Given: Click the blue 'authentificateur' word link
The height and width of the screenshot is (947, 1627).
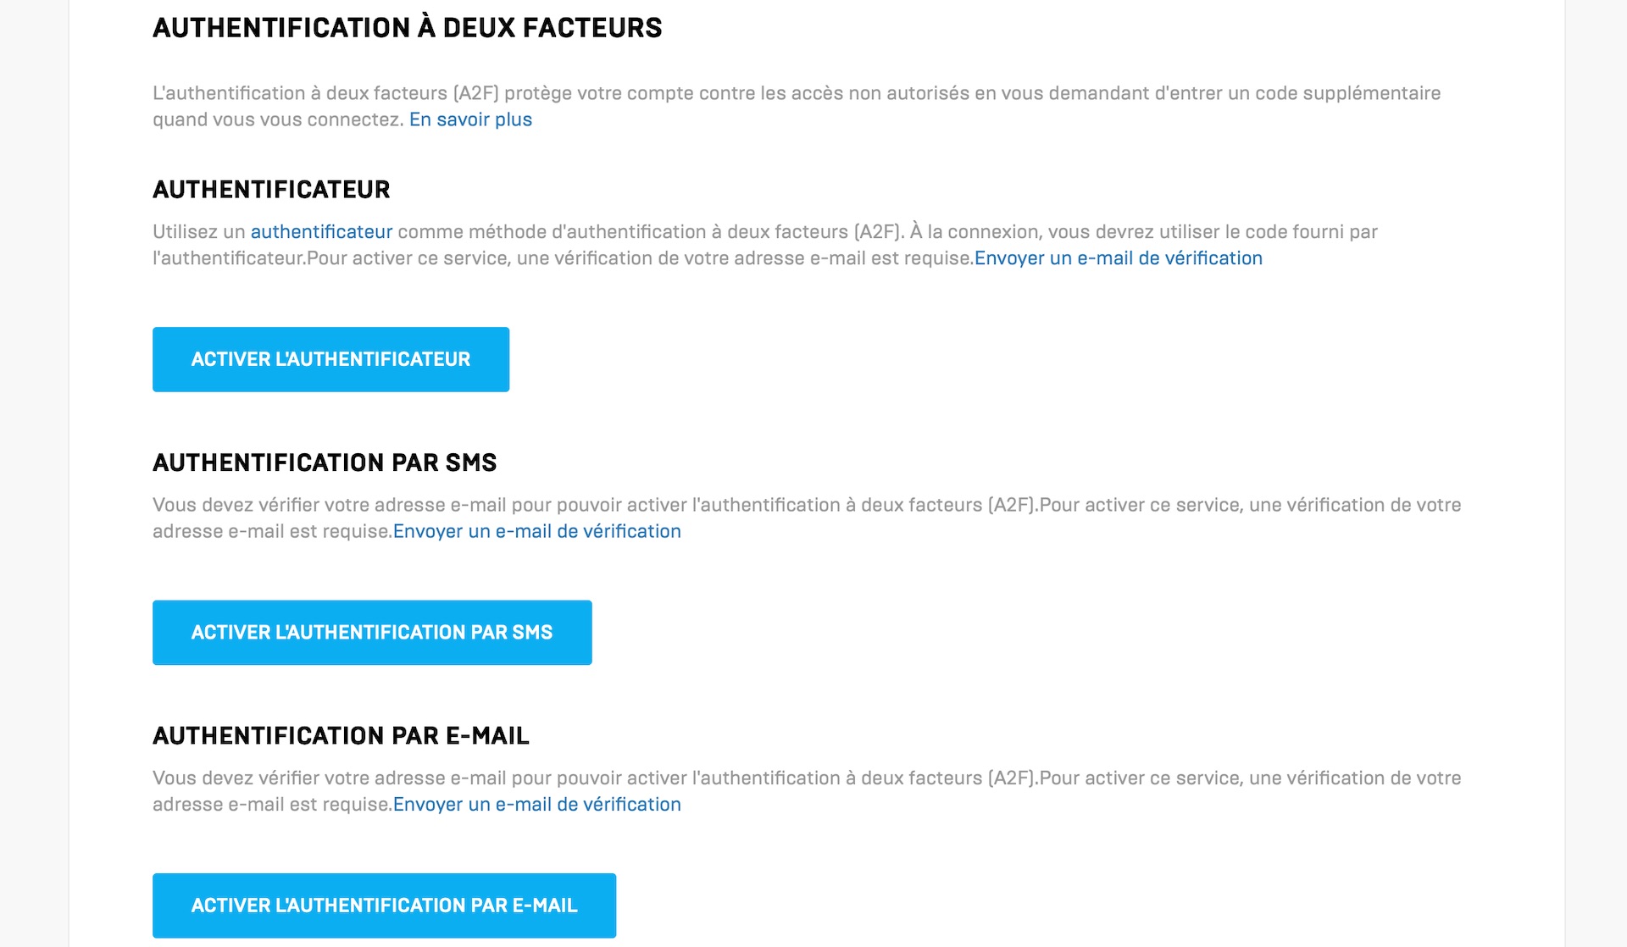Looking at the screenshot, I should pos(321,231).
